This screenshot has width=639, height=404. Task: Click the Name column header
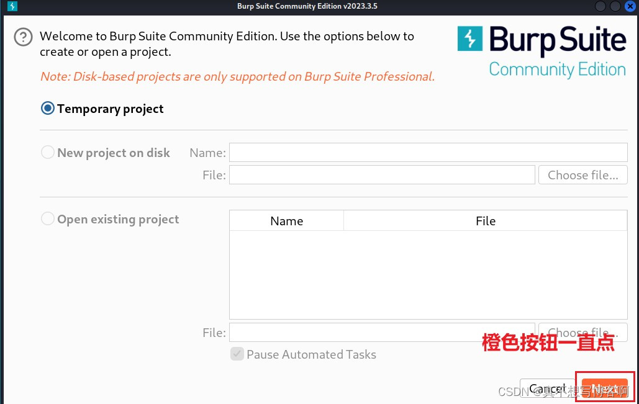coord(286,221)
